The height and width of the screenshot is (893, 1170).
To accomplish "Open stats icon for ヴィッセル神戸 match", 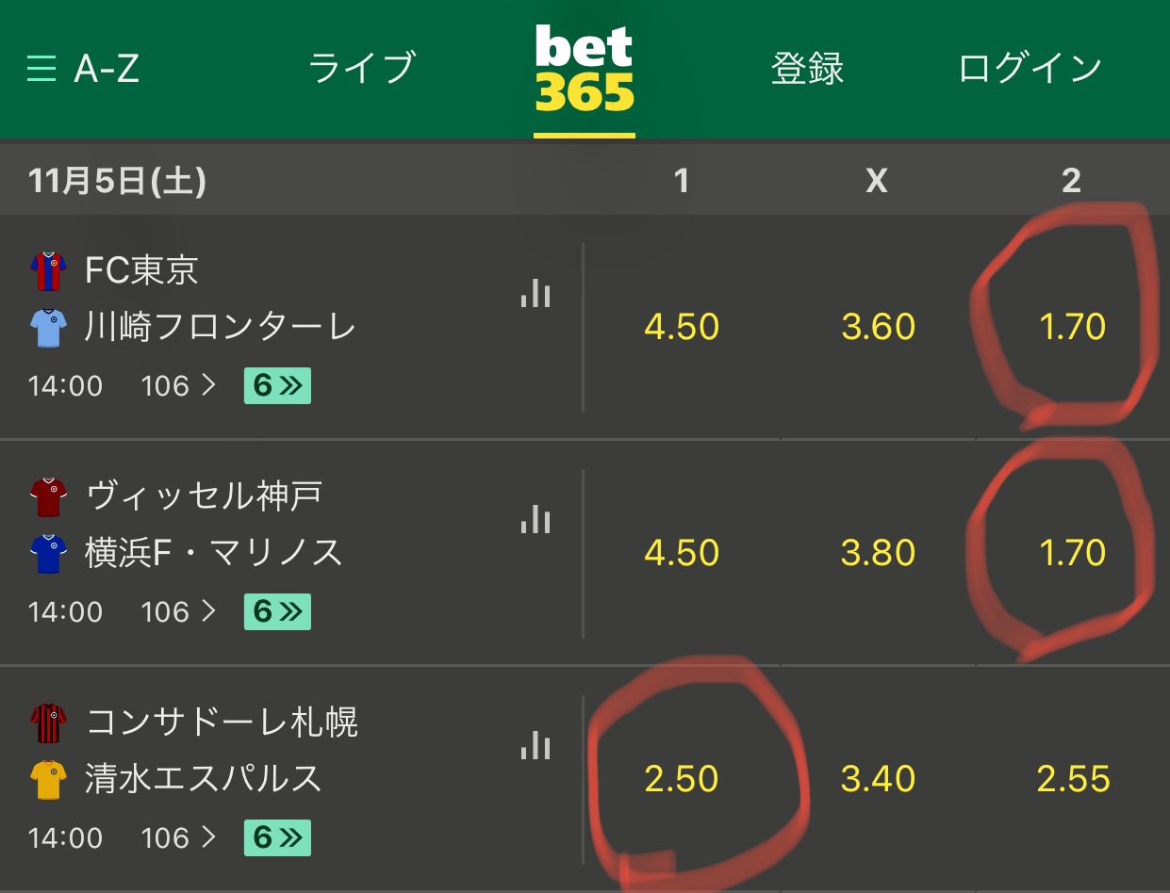I will pos(536,518).
